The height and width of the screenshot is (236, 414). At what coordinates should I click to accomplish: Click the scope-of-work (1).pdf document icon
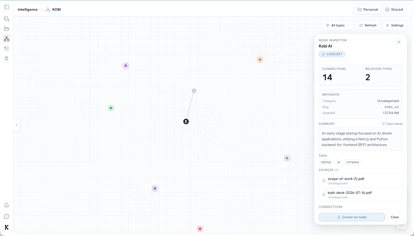tap(324, 181)
